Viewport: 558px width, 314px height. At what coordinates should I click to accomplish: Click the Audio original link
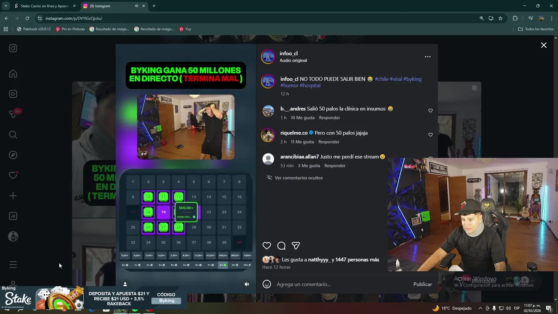(293, 60)
